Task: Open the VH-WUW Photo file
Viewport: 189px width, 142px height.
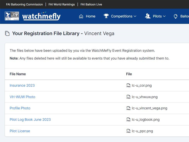Action: pyautogui.click(x=22, y=97)
